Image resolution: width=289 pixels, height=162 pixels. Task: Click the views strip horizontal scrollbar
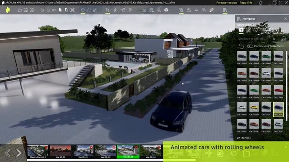tap(112, 160)
